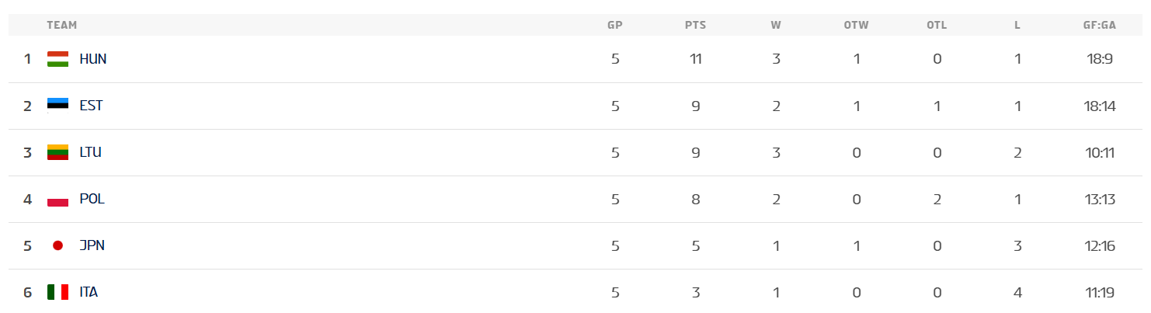Open the JPN team link
The width and height of the screenshot is (1151, 313).
tap(92, 245)
